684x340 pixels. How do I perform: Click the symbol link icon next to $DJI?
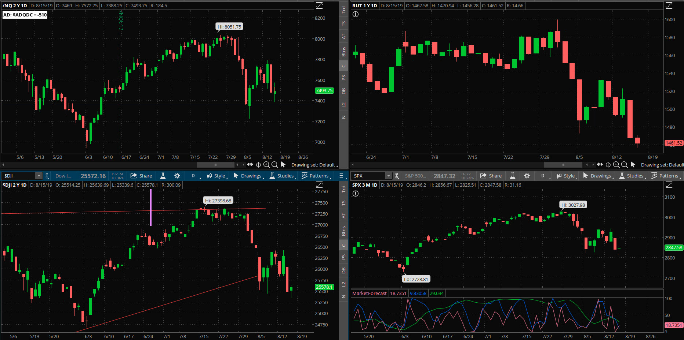(x=47, y=176)
